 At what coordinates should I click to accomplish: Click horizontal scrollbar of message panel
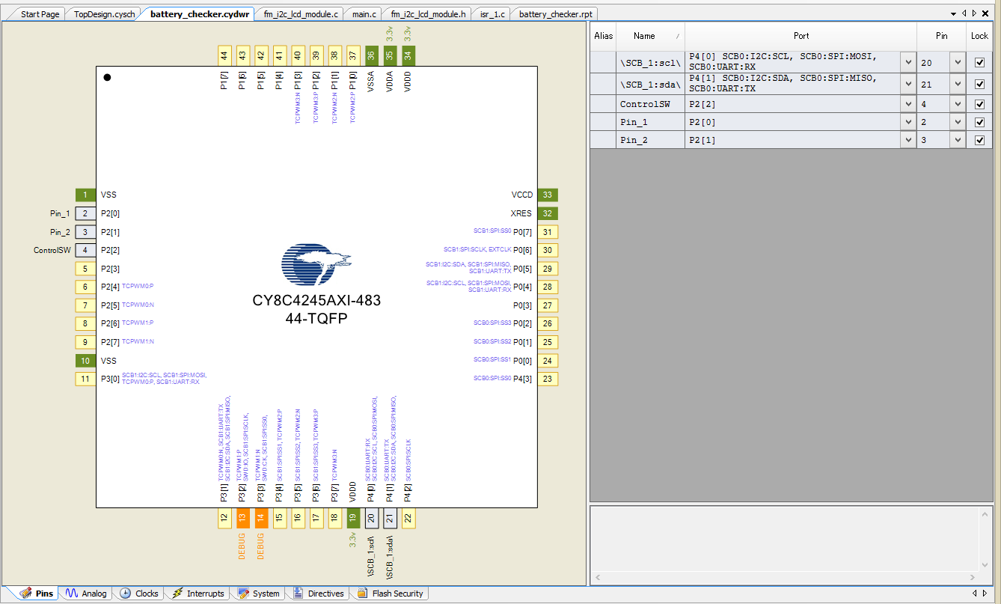pyautogui.click(x=785, y=577)
